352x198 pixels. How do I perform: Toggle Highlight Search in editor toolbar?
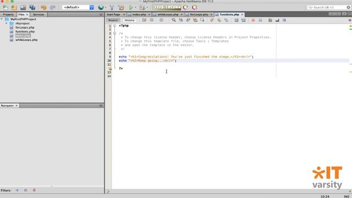(195, 20)
